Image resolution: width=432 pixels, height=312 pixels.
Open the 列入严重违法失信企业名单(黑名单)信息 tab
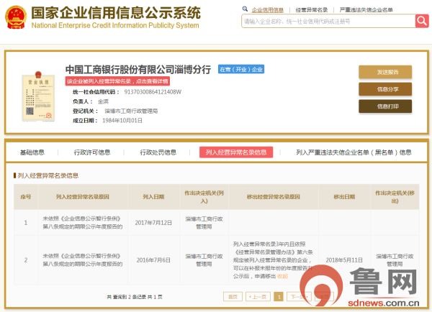(x=354, y=152)
